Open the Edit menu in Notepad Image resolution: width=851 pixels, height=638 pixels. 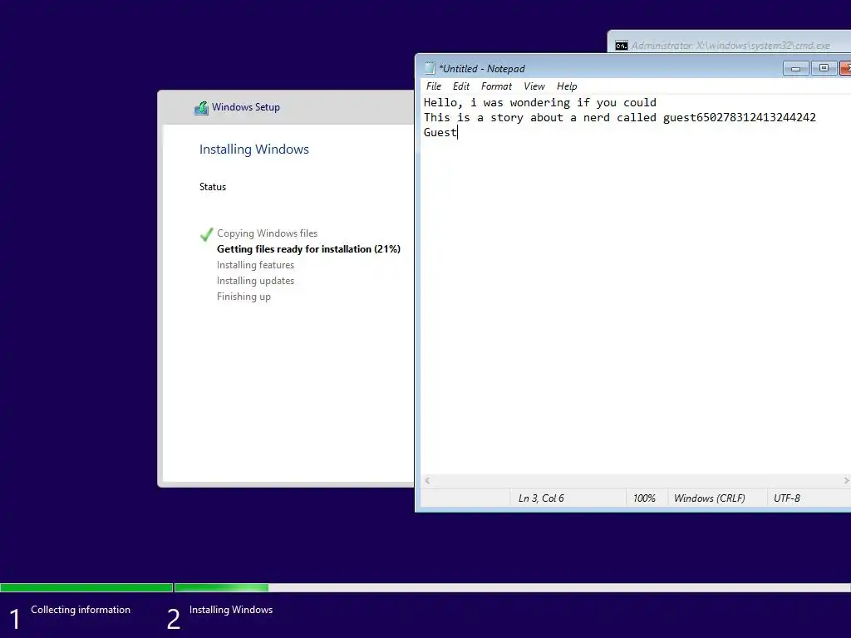coord(460,86)
